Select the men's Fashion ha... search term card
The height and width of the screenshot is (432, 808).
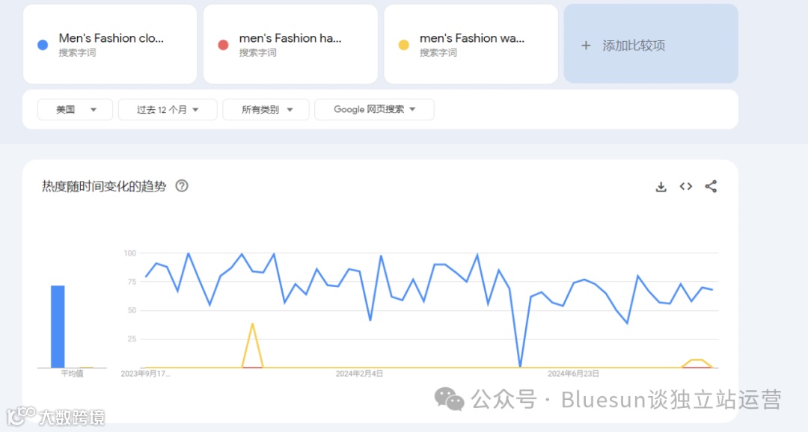(290, 44)
